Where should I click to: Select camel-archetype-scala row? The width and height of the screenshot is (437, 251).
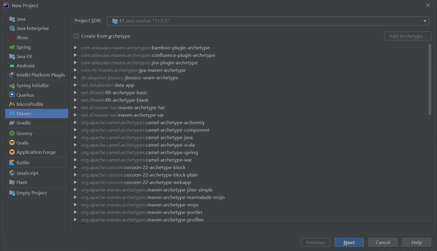point(250,145)
